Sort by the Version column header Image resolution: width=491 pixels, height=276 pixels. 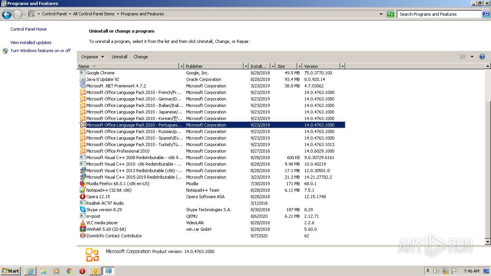tap(321, 66)
